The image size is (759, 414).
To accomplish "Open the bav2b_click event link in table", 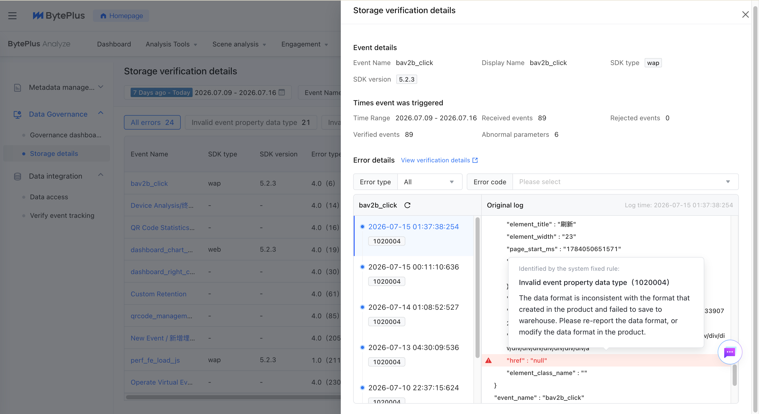I will click(x=149, y=183).
